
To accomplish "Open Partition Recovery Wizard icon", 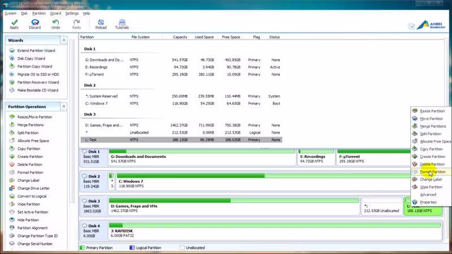I will (x=12, y=82).
